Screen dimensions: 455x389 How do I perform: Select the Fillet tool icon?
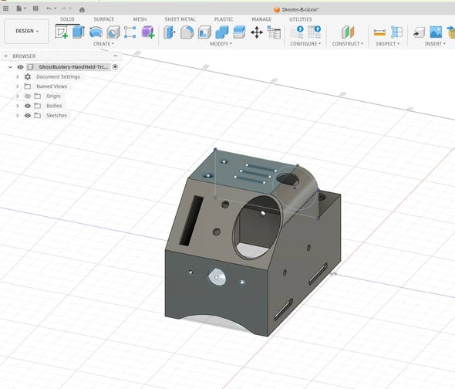[x=187, y=32]
